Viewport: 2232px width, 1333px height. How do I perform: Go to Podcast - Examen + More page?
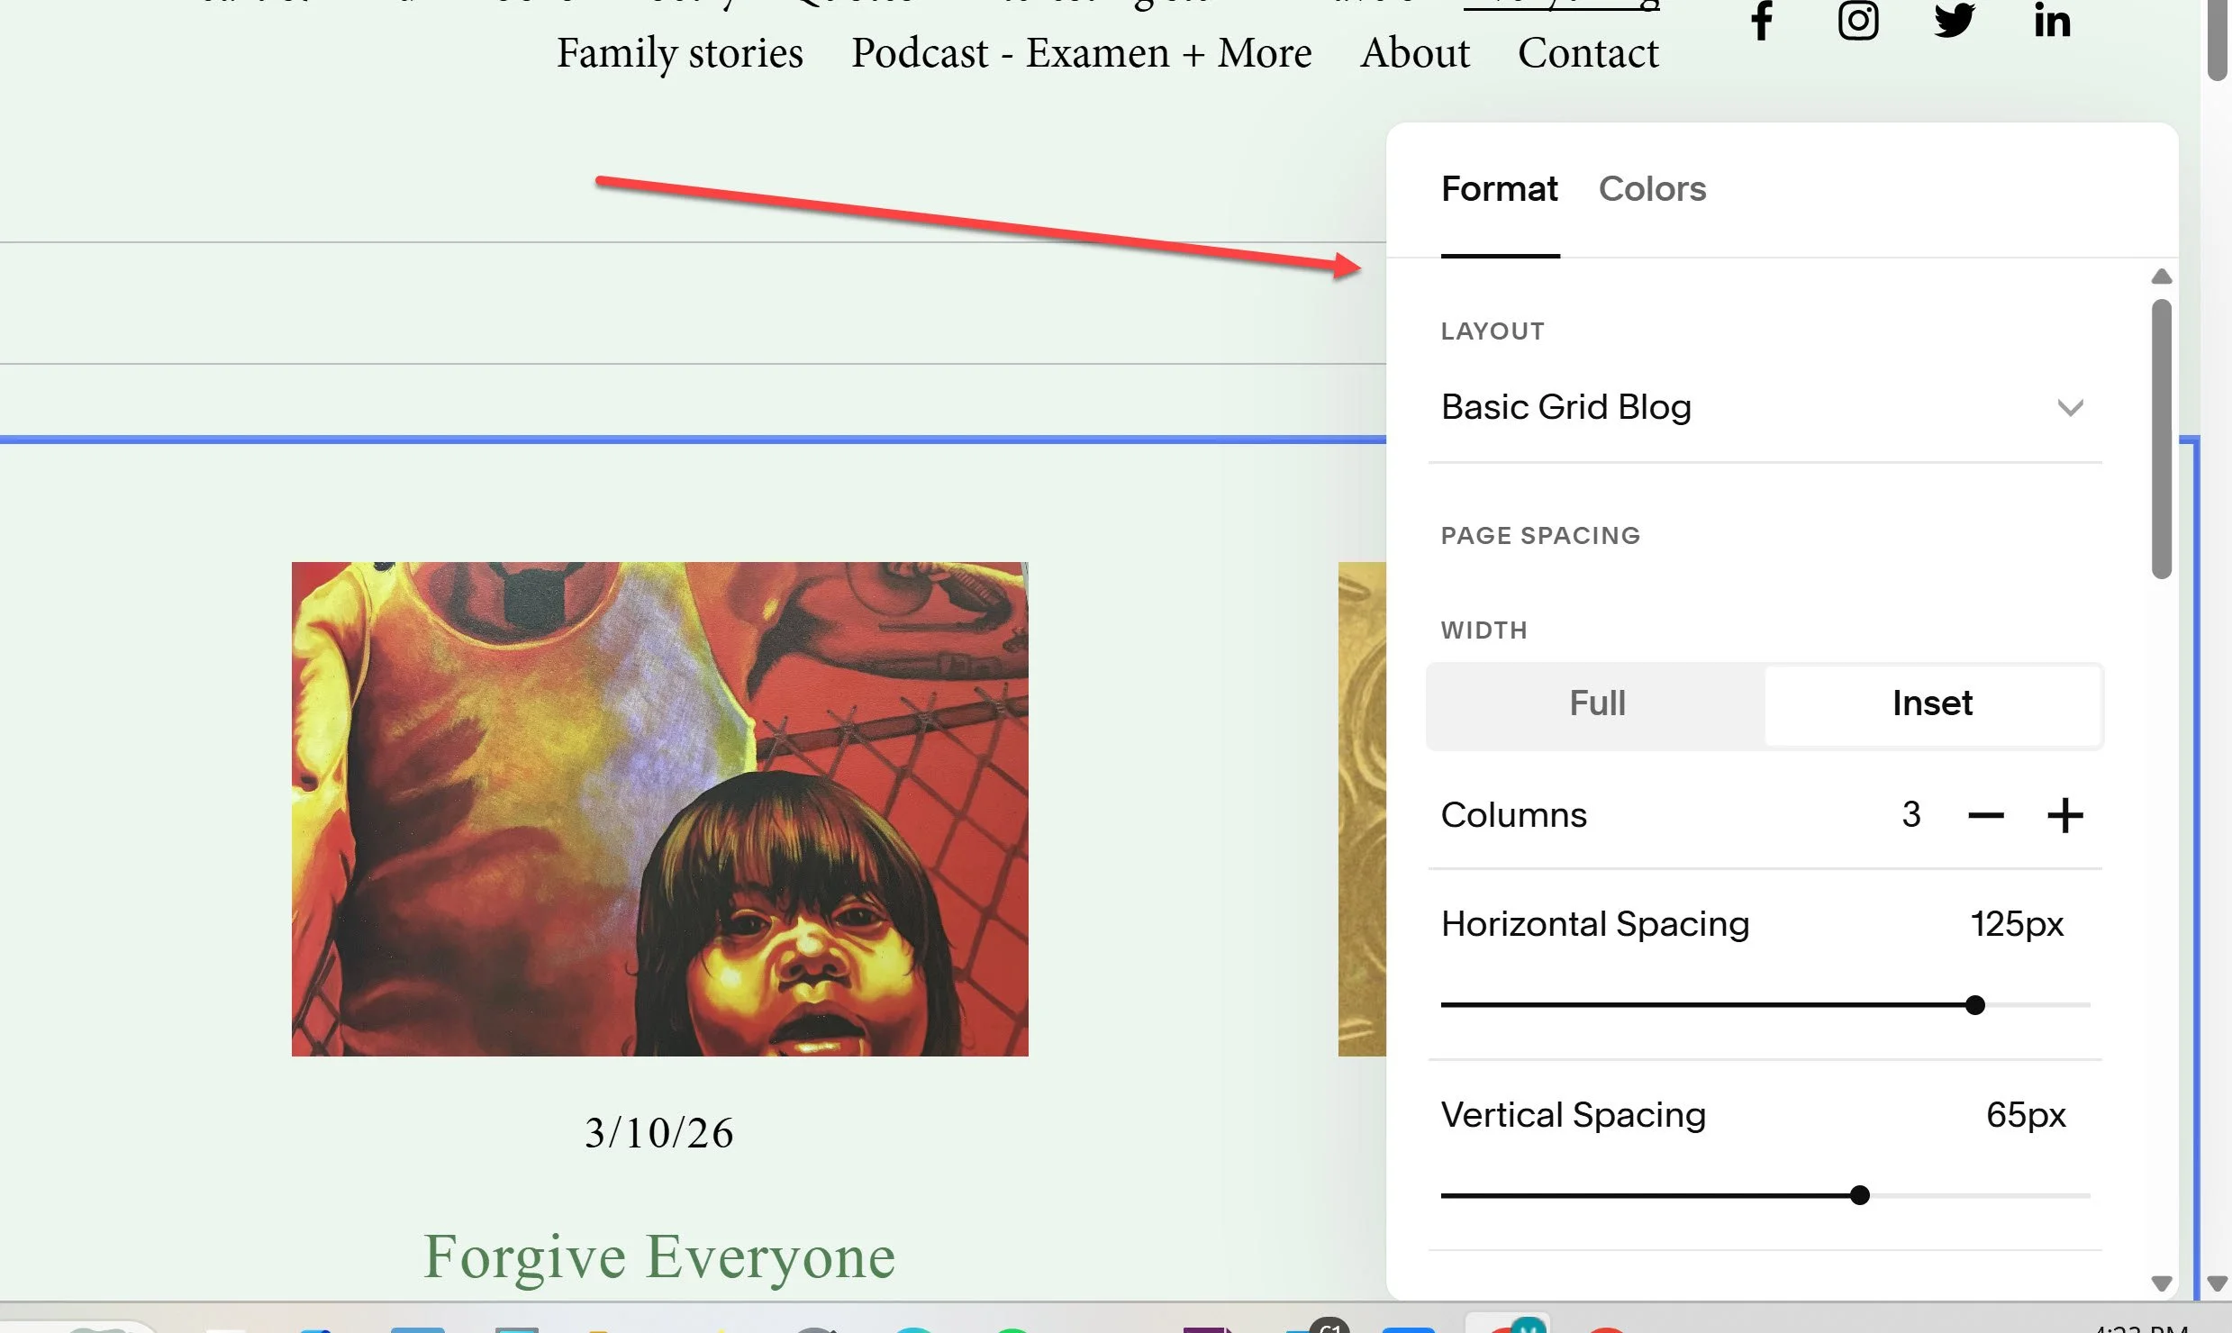[1081, 53]
